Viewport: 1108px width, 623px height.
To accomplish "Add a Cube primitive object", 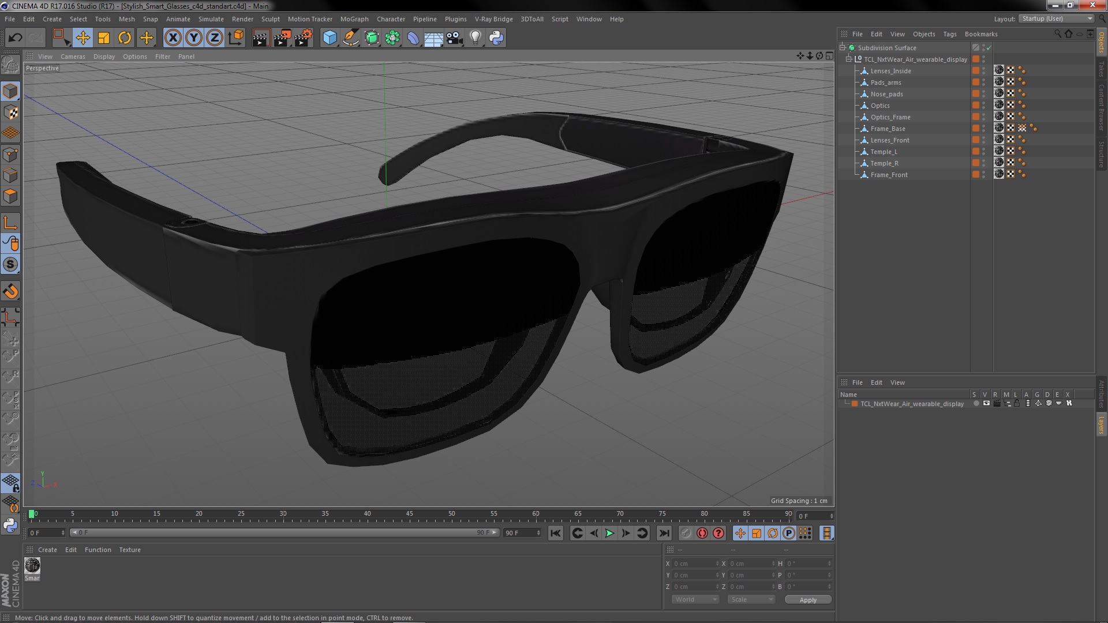I will click(x=330, y=38).
